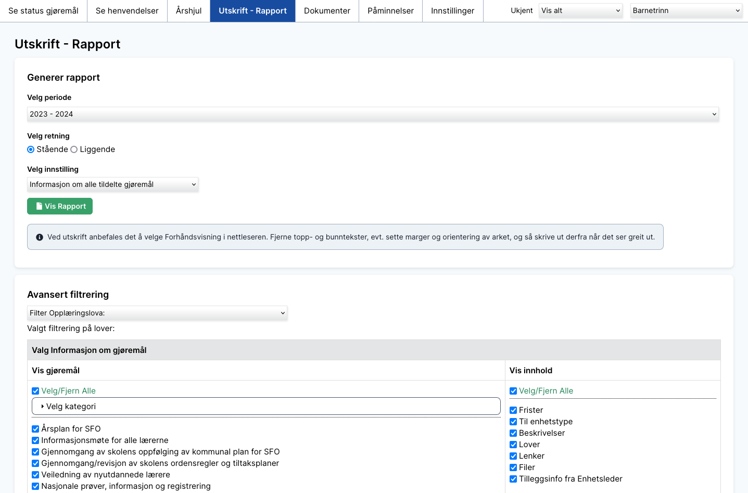The image size is (748, 493).
Task: Toggle the Filer checkbox
Action: 513,467
